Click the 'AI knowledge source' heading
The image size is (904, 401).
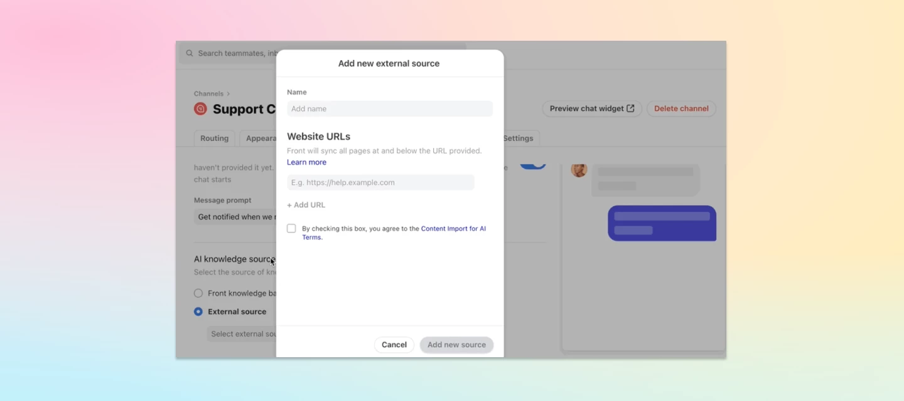(235, 259)
